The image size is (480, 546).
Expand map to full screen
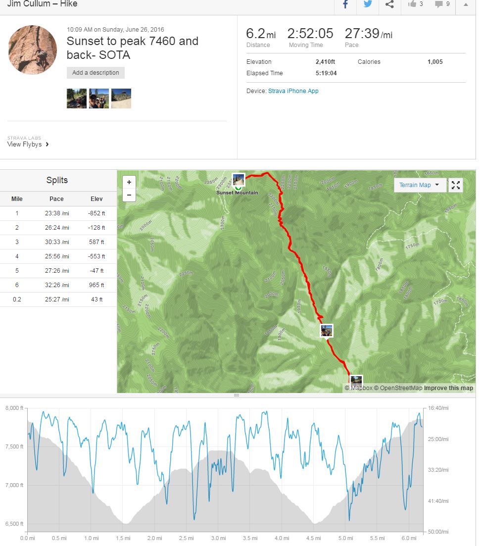(456, 185)
